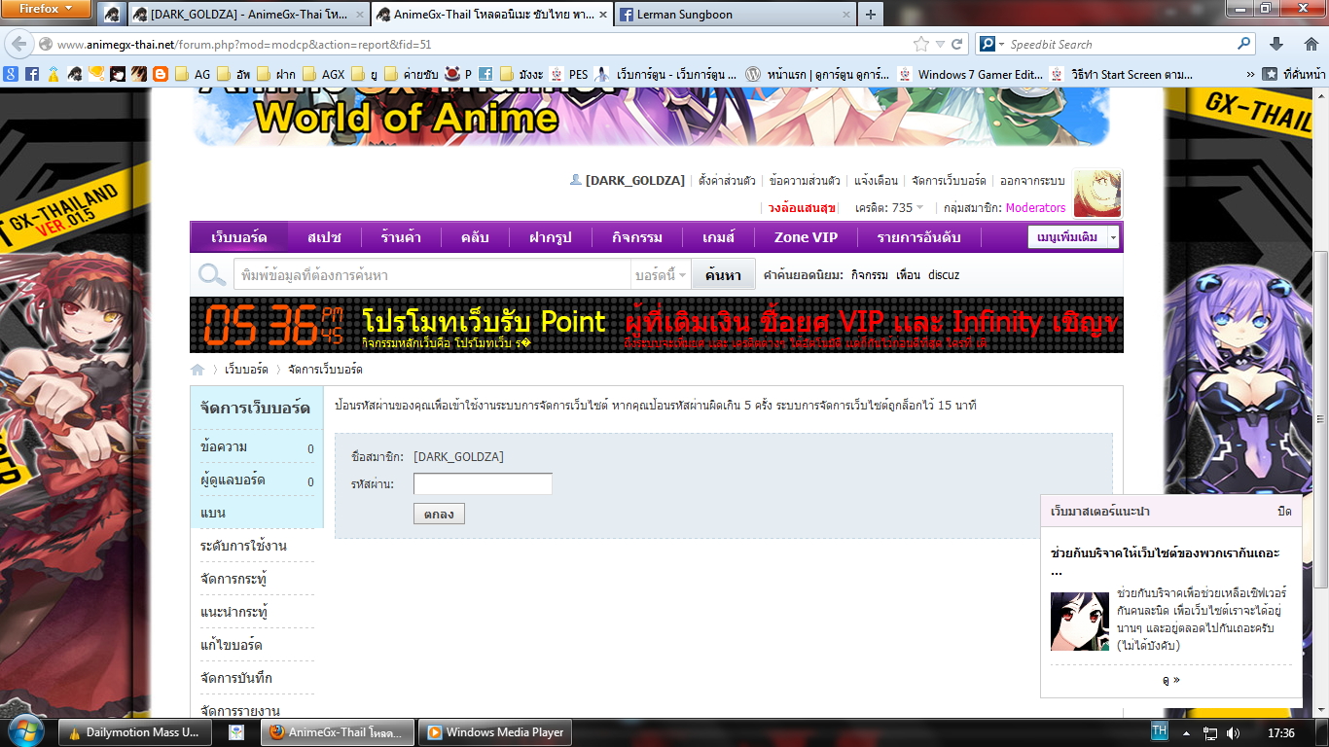Click the Windows Start orb

[26, 731]
